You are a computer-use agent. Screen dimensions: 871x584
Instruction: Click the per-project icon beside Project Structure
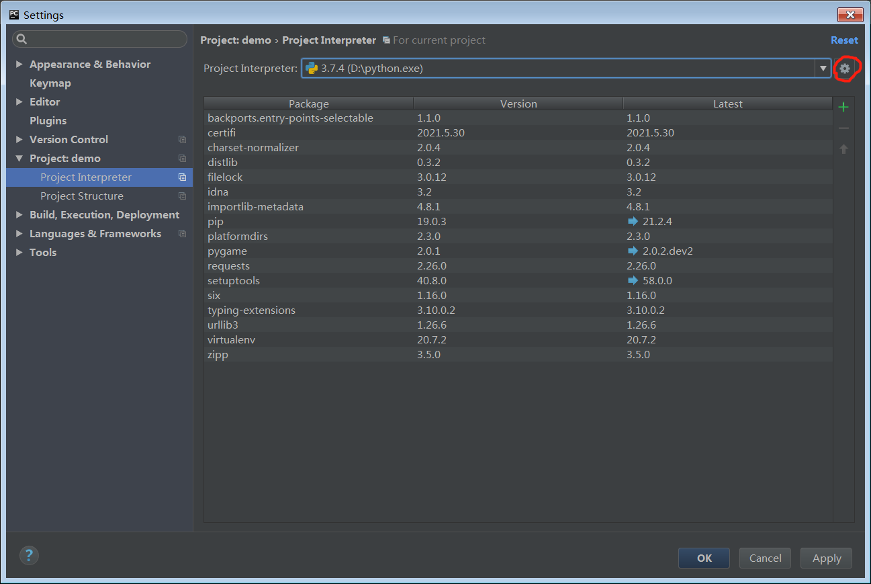[x=182, y=196]
